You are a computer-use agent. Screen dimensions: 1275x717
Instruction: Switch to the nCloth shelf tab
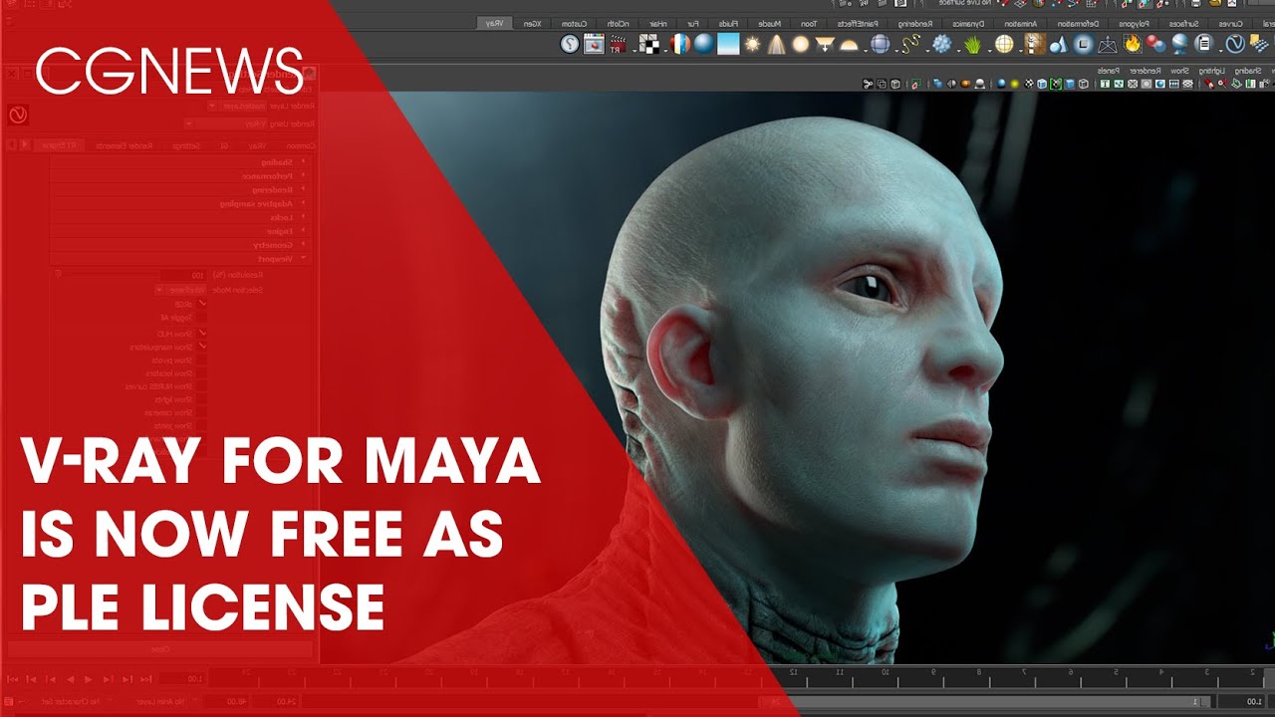619,23
